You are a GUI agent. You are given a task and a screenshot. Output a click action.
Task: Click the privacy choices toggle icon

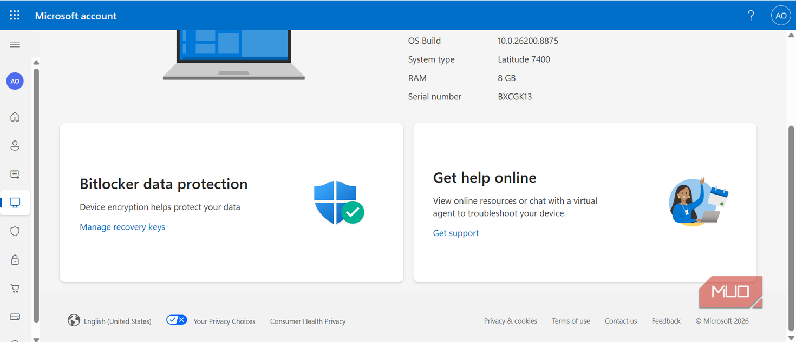(x=177, y=320)
